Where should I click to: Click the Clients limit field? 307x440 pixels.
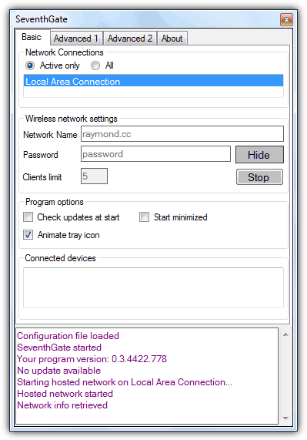click(x=94, y=176)
